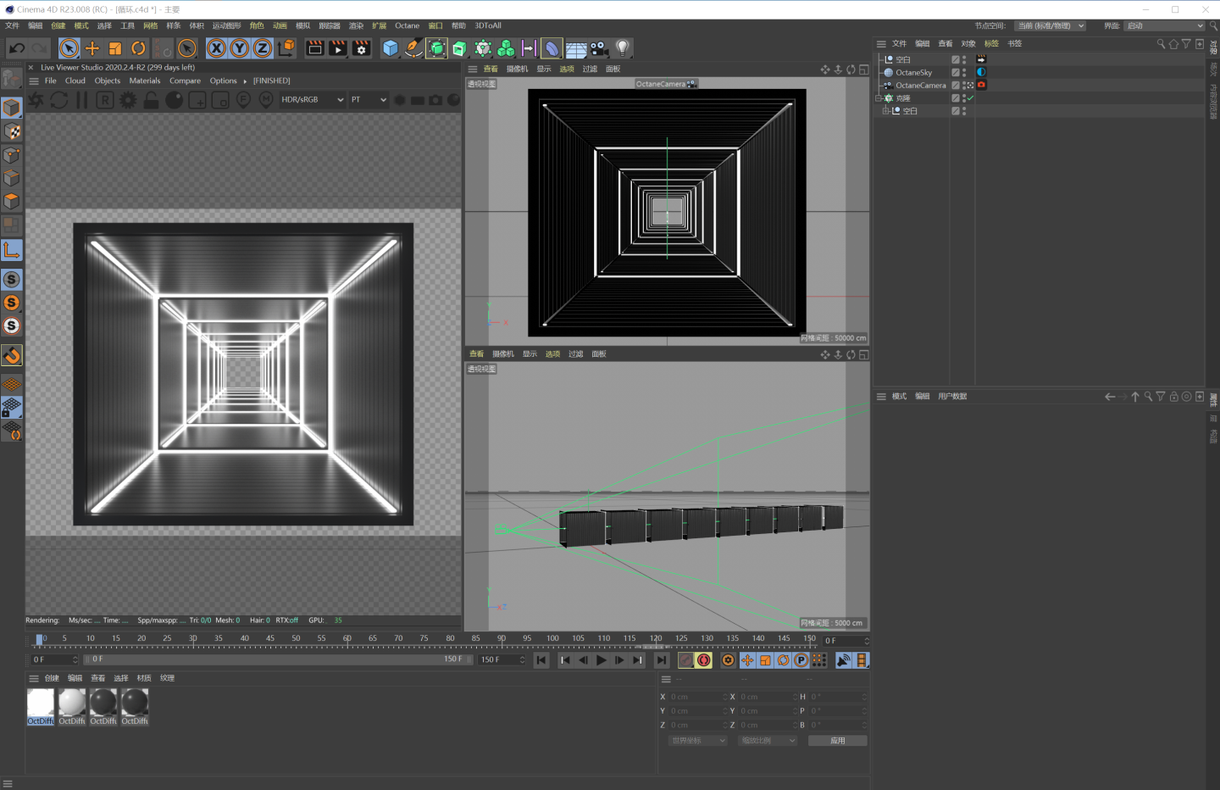The width and height of the screenshot is (1220, 790).
Task: Open the 世界坐标 coordinate dropdown
Action: (698, 741)
